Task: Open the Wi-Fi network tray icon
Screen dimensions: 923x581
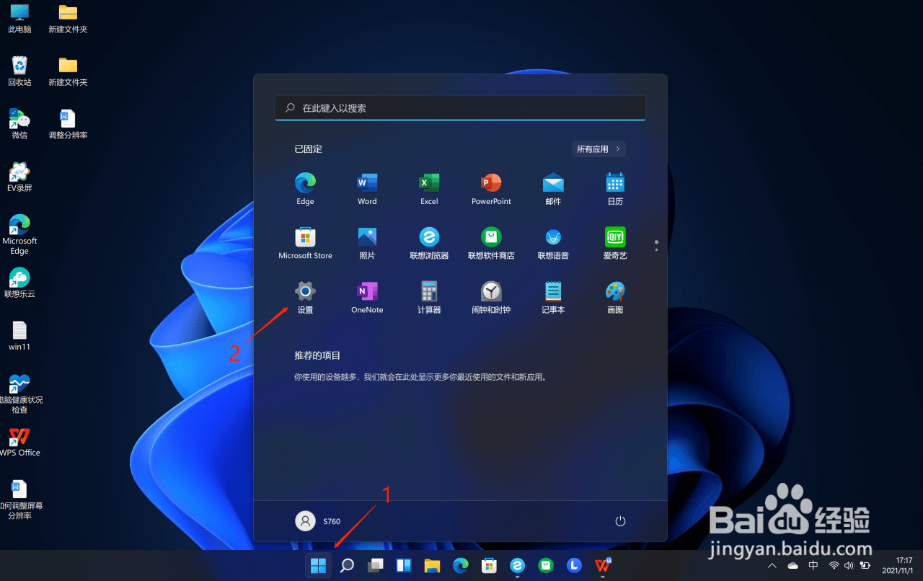Action: click(834, 566)
